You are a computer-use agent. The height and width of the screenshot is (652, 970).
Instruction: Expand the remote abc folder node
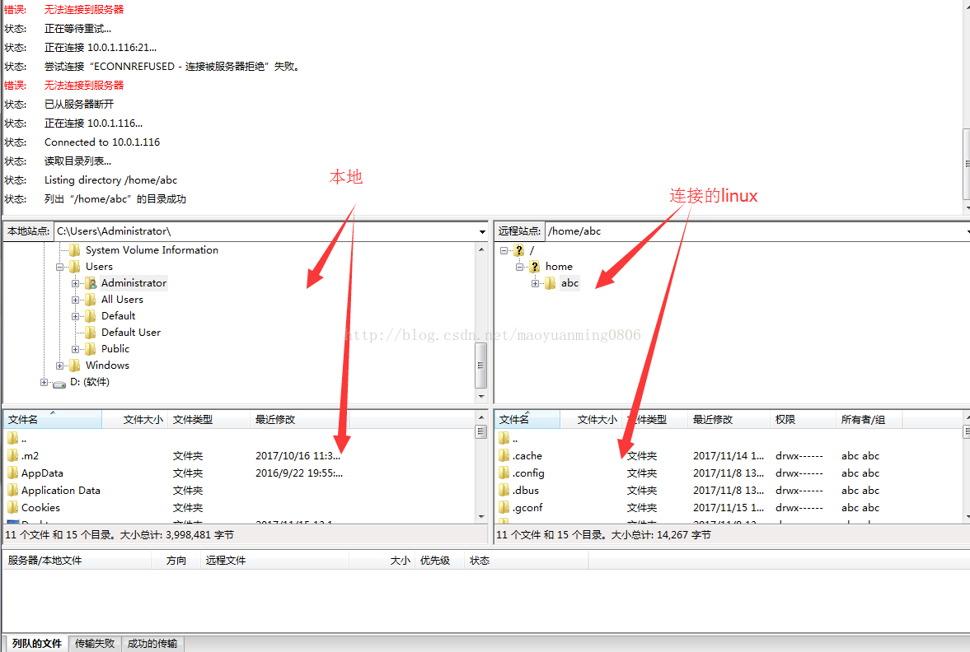(x=535, y=284)
